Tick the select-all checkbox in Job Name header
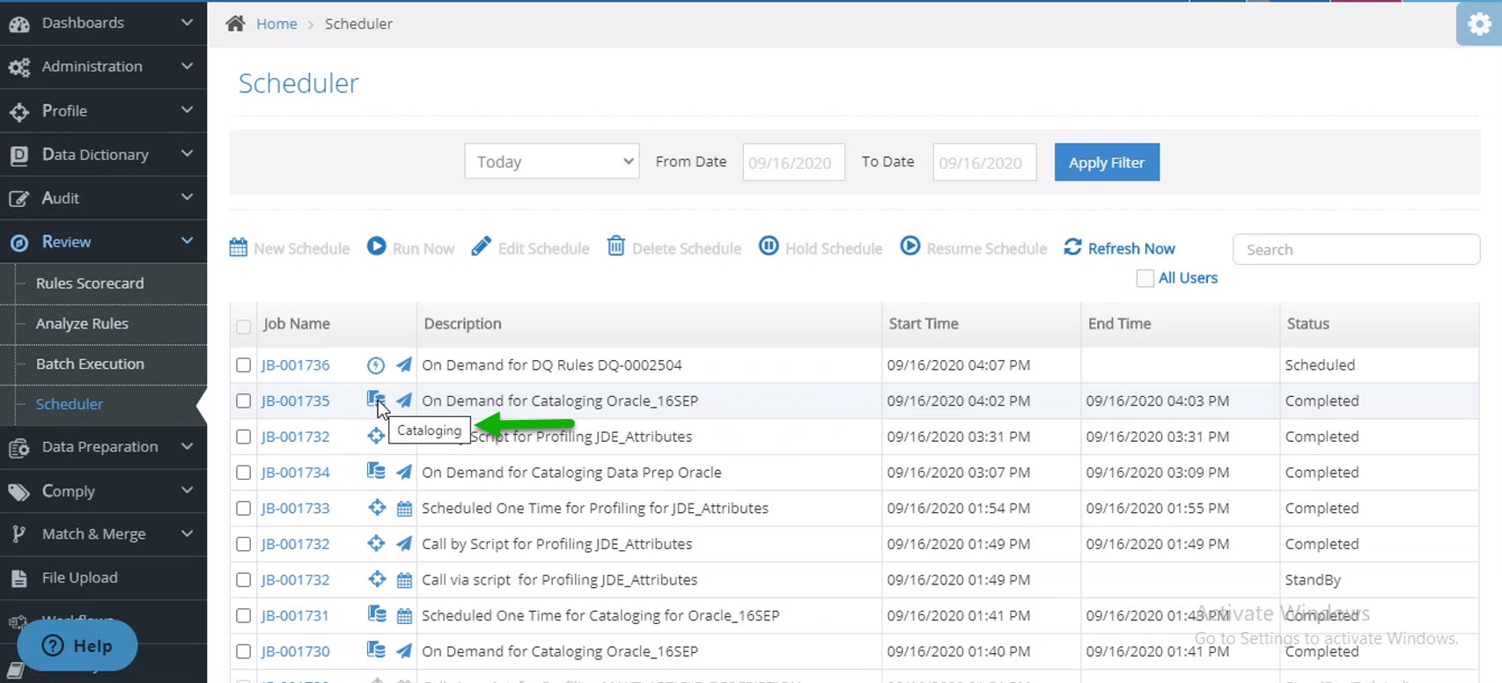Screen dimensions: 1502x683 coord(244,327)
